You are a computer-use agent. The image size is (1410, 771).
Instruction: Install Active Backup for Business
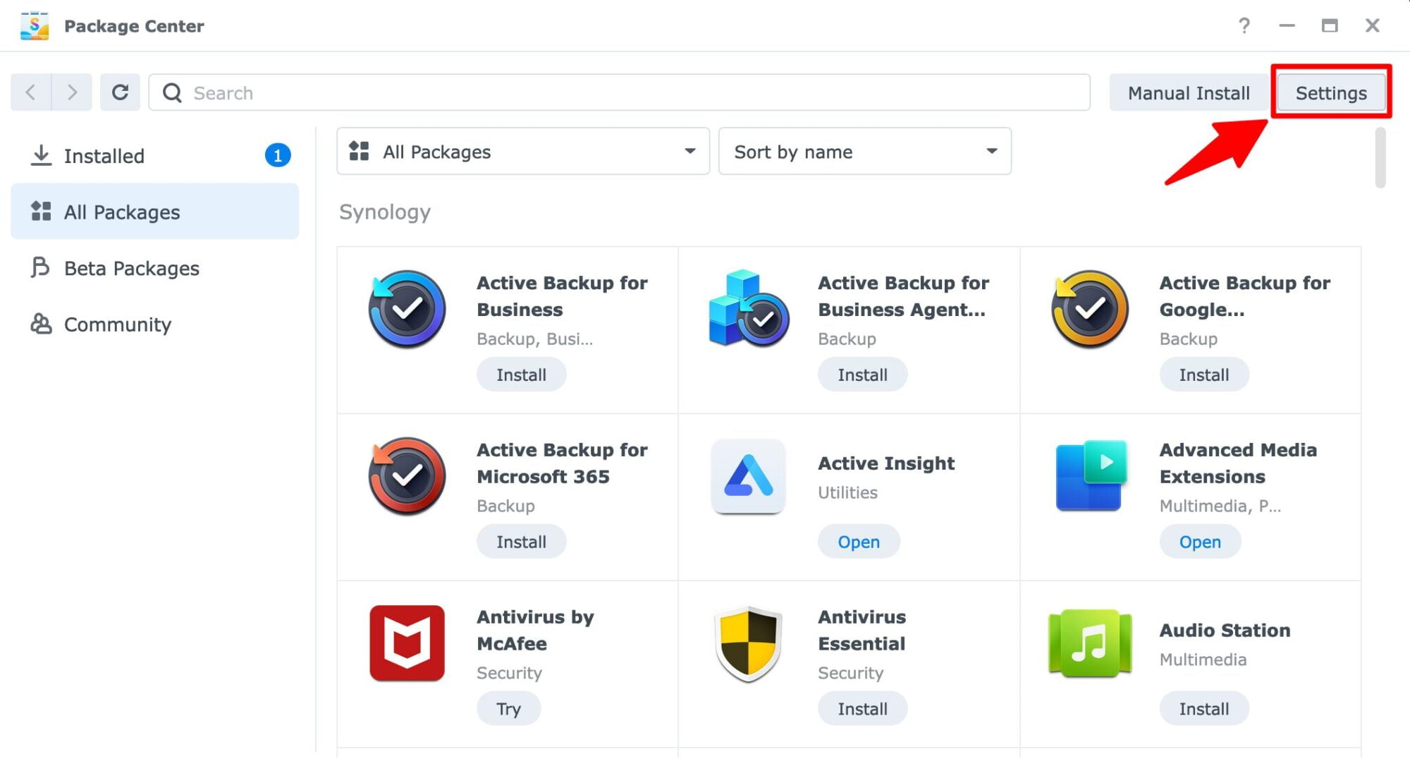coord(521,375)
